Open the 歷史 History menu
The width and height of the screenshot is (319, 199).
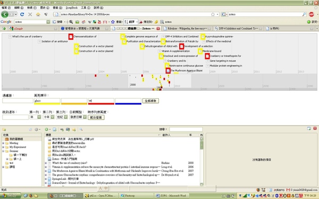click(x=45, y=8)
